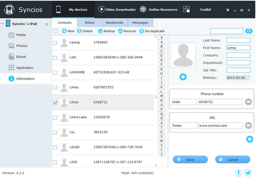Image resolution: width=256 pixels, height=178 pixels.
Task: Click the First Name field containing Linna
Action: pos(238,47)
